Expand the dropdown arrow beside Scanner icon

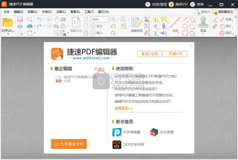click(34, 26)
